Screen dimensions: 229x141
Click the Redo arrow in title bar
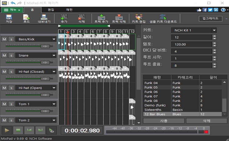[19, 3]
